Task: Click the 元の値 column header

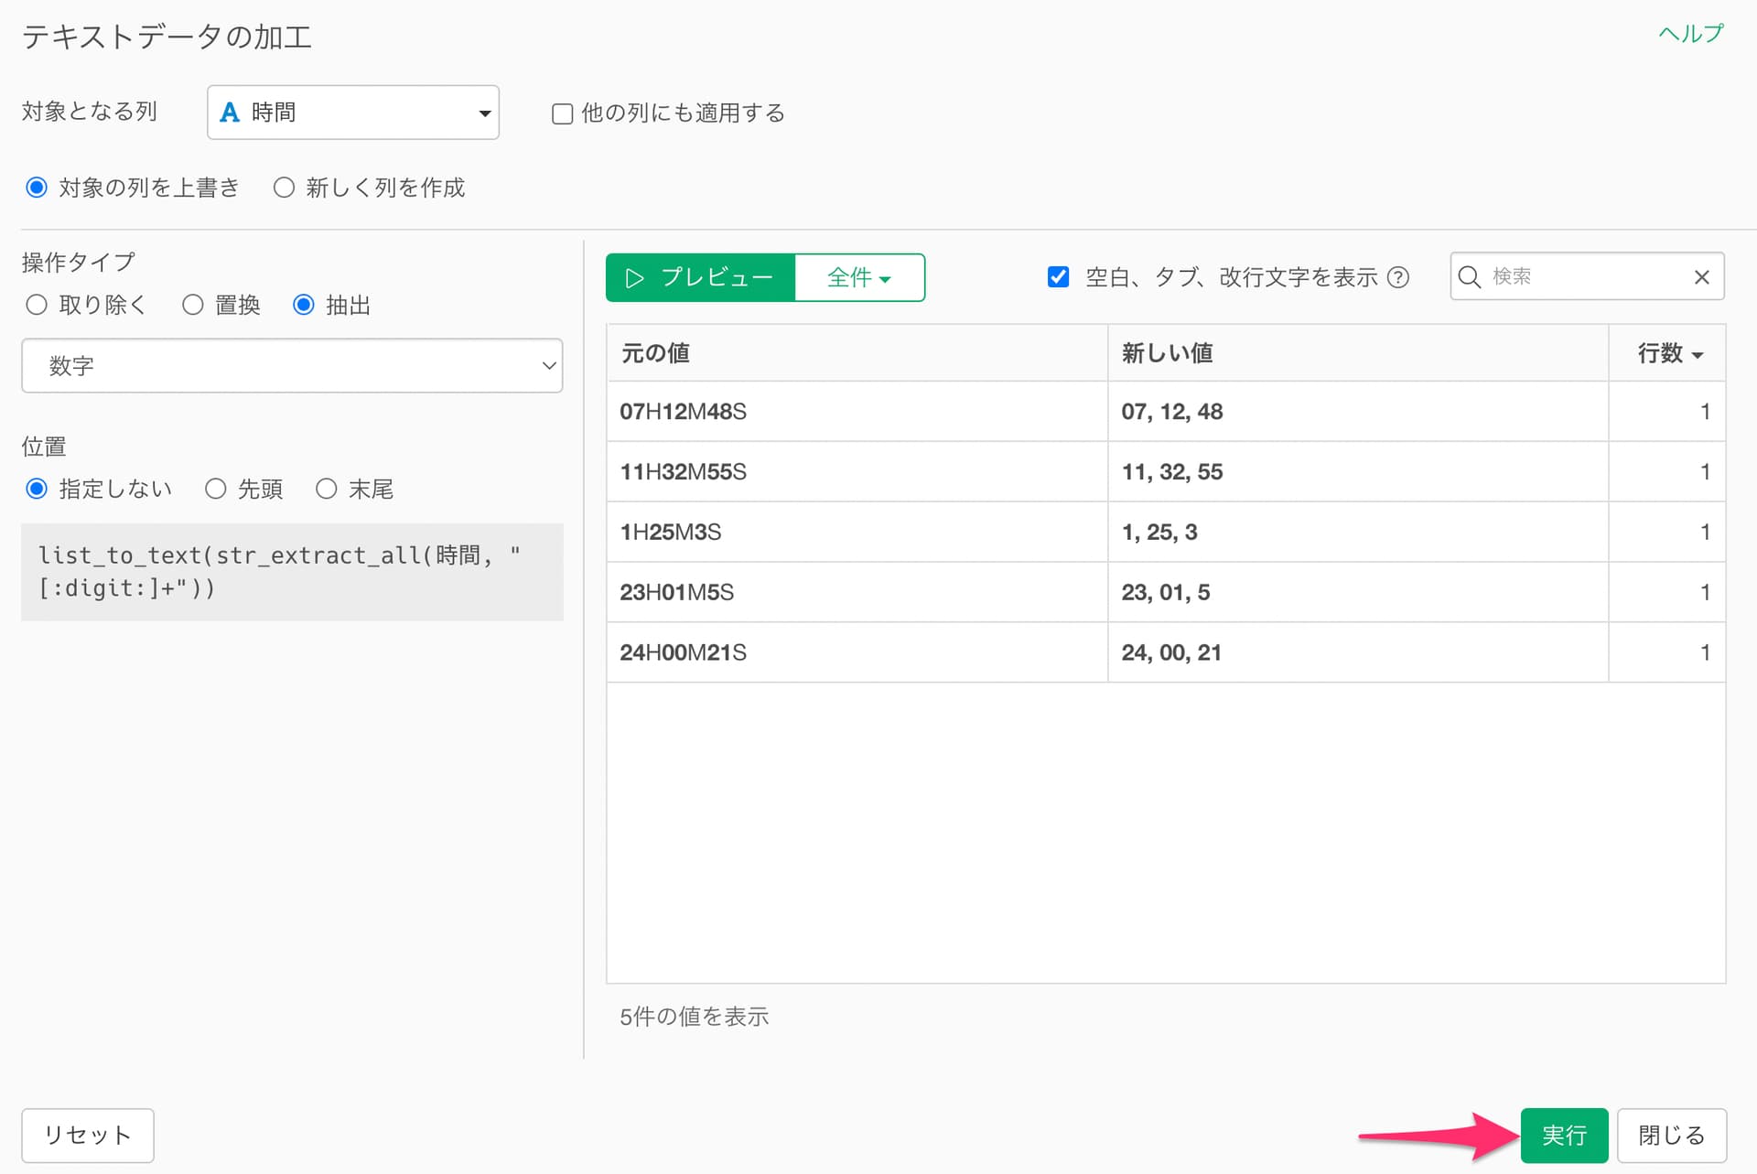Action: coord(857,353)
